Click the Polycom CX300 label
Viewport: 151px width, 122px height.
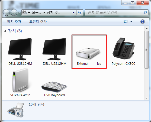[x=123, y=64]
